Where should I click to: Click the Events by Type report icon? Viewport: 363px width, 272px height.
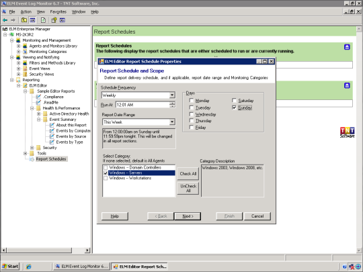tap(52, 142)
